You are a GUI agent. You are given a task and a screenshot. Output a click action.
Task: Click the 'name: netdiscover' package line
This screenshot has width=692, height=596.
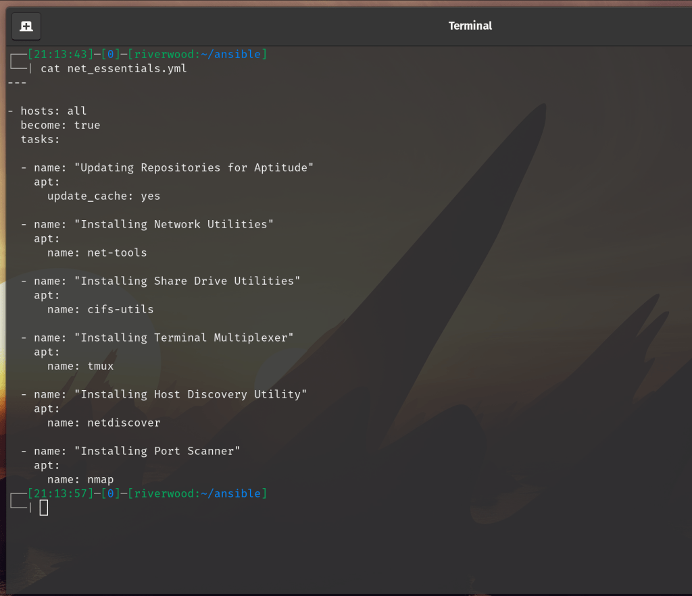103,423
